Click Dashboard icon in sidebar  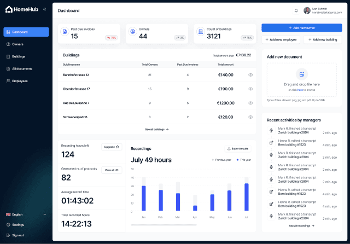[8, 32]
